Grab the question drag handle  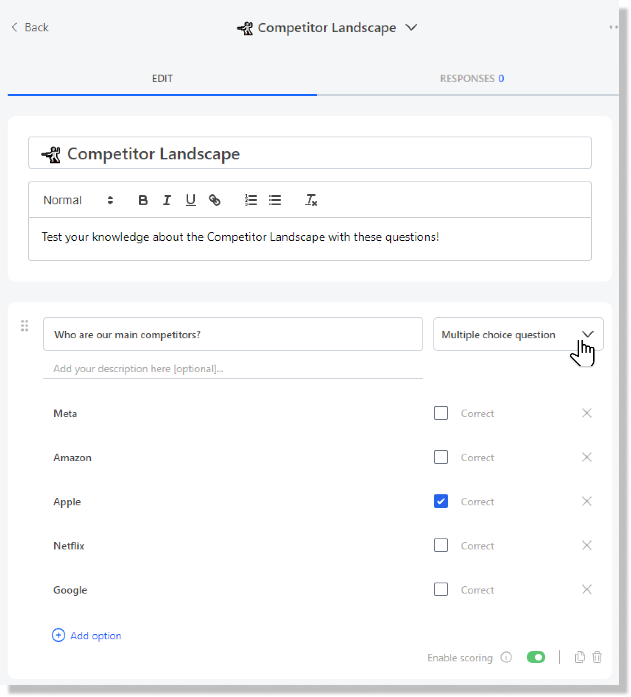pyautogui.click(x=25, y=326)
